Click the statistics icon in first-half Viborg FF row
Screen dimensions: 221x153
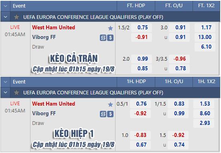click(x=103, y=114)
